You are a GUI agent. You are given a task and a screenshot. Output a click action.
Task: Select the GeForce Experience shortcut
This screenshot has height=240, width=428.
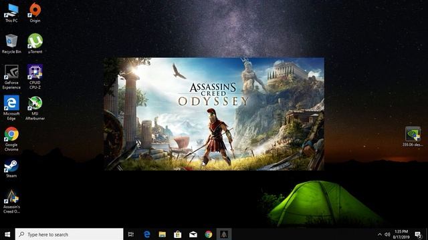point(11,77)
